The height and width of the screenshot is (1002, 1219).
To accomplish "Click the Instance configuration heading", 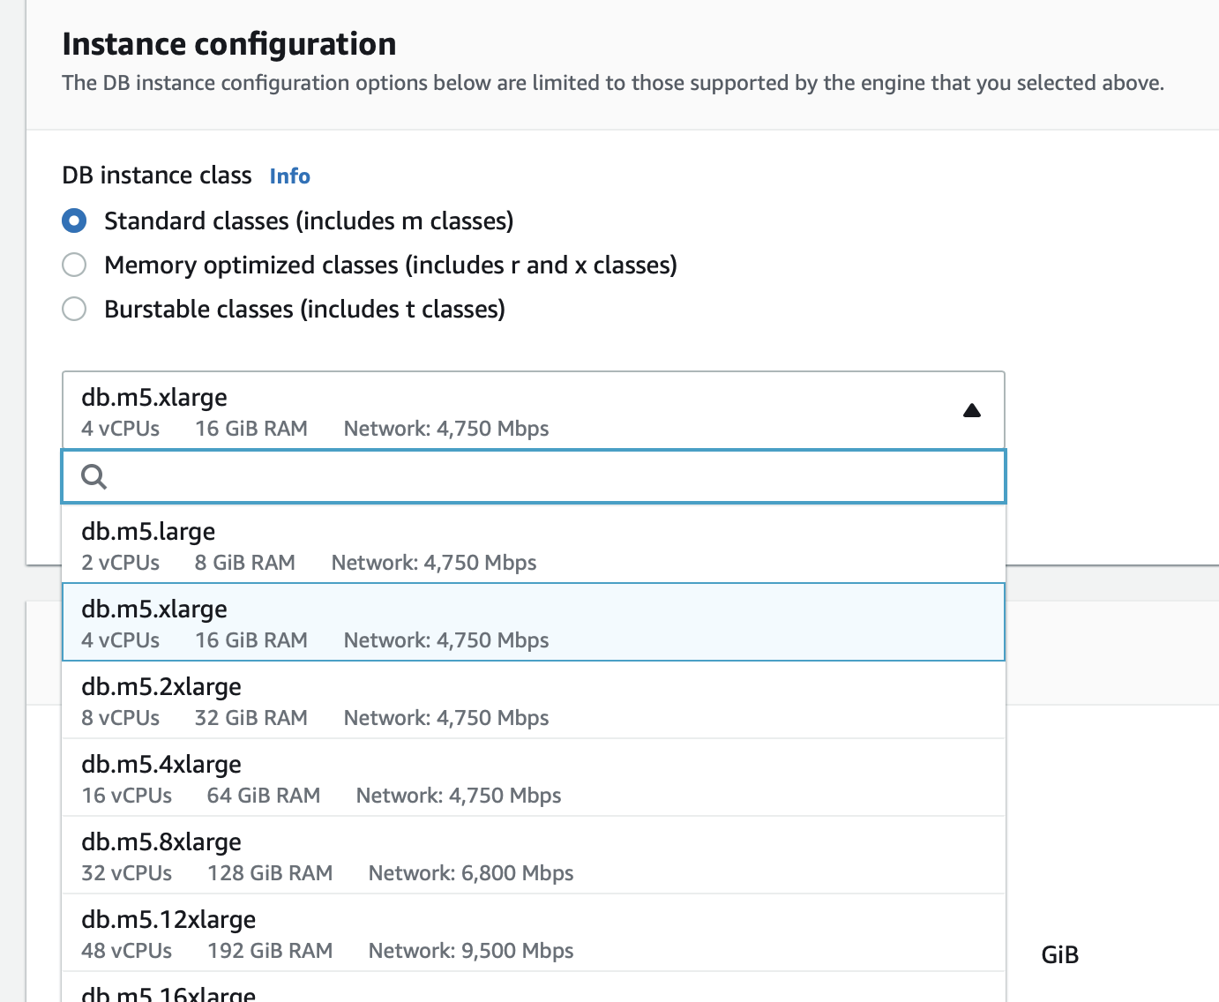I will pos(229,44).
